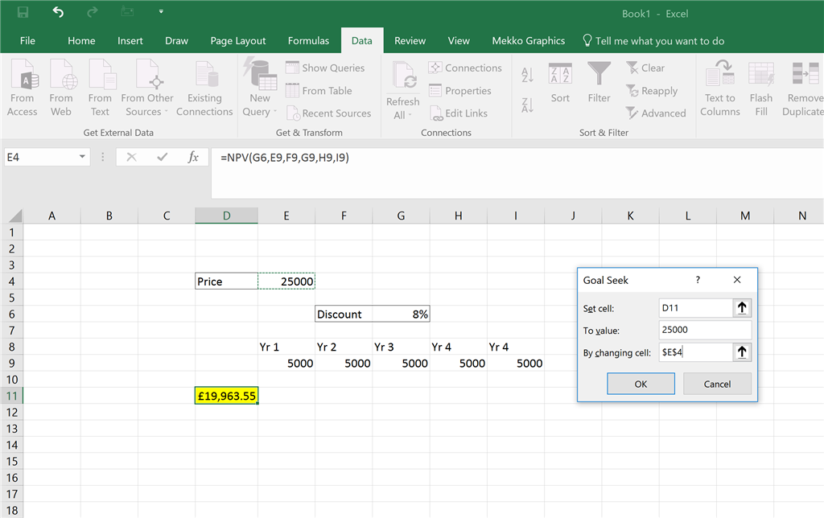Import data From Text
824x518 pixels.
click(100, 88)
